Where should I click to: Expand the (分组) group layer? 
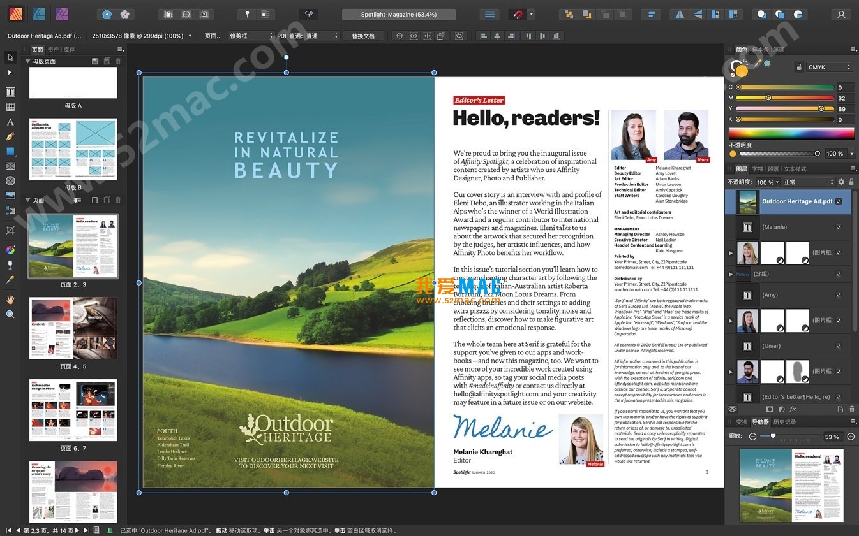[x=731, y=274]
